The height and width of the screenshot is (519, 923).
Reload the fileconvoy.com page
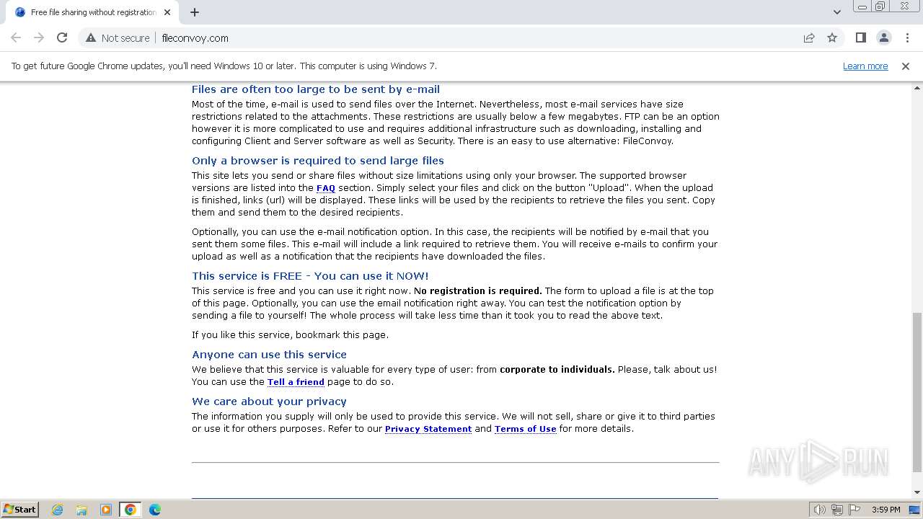pyautogui.click(x=62, y=37)
